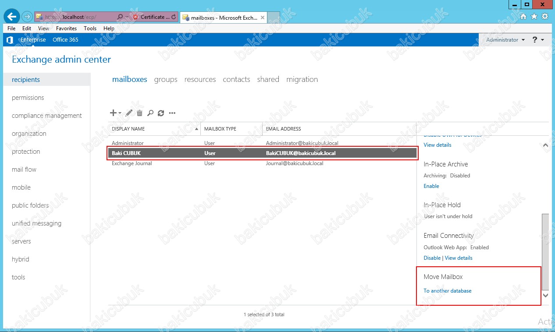
Task: Switch to the Office 365 tab
Action: tap(65, 39)
